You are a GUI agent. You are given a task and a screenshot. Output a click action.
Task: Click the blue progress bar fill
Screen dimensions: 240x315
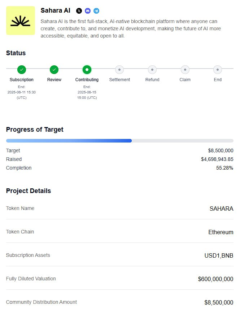[69, 141]
